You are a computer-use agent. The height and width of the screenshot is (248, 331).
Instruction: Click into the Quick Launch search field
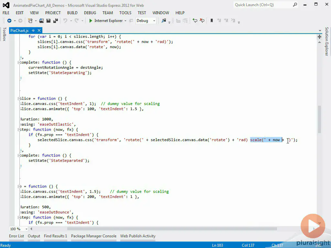point(263,5)
